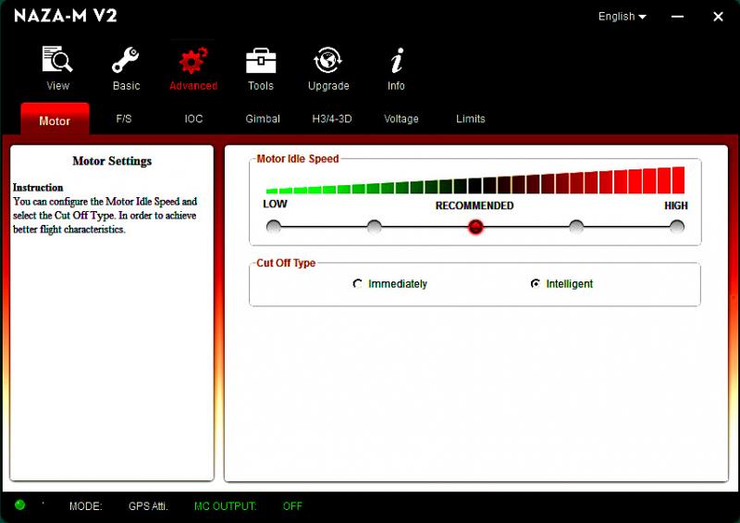This screenshot has height=523, width=740.
Task: Click the green connection status indicator
Action: click(x=20, y=505)
